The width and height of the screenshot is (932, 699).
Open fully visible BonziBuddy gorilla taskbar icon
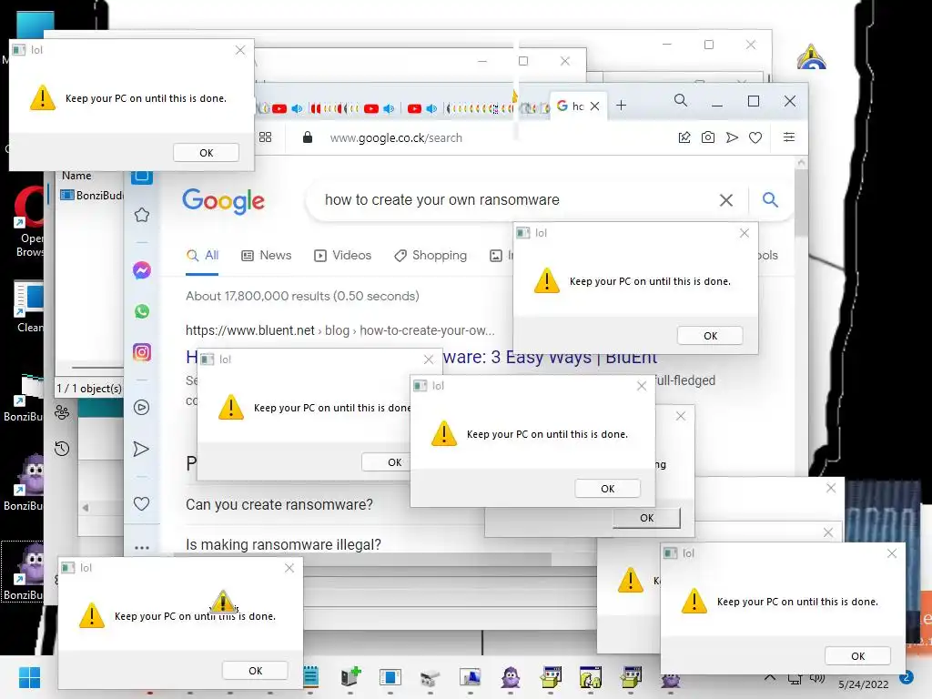pos(511,677)
